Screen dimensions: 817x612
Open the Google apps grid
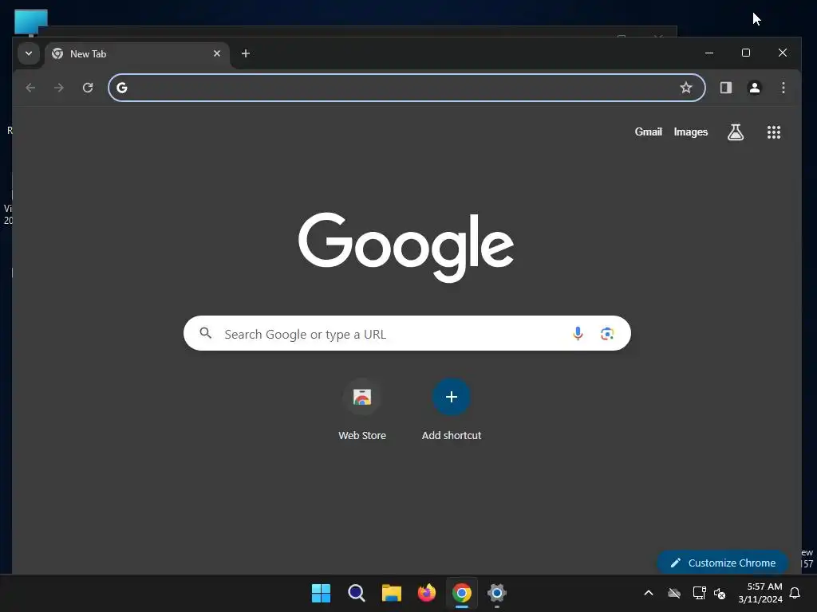click(x=774, y=132)
